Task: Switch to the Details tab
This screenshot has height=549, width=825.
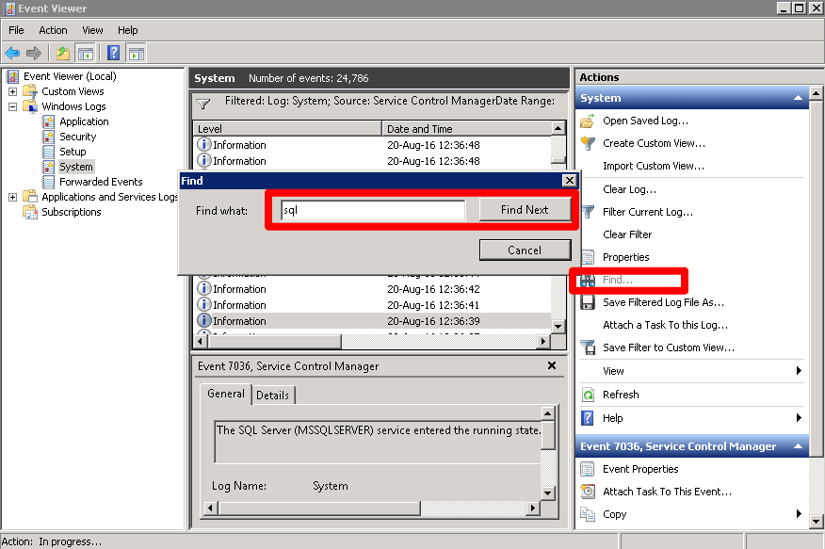Action: [x=273, y=395]
